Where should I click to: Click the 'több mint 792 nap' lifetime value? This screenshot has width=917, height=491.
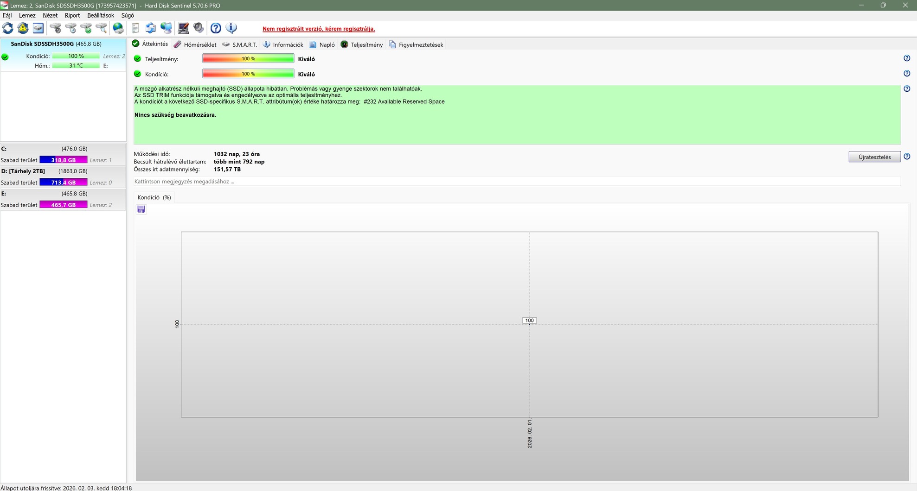click(x=239, y=162)
